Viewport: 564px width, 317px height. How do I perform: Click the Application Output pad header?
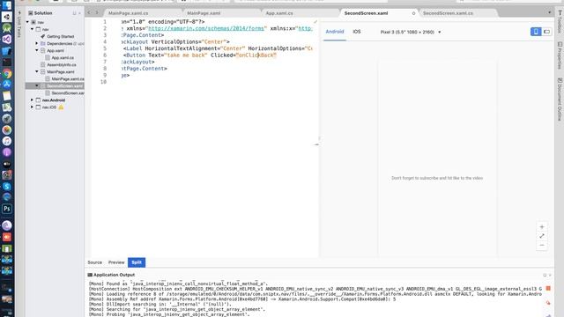click(112, 275)
